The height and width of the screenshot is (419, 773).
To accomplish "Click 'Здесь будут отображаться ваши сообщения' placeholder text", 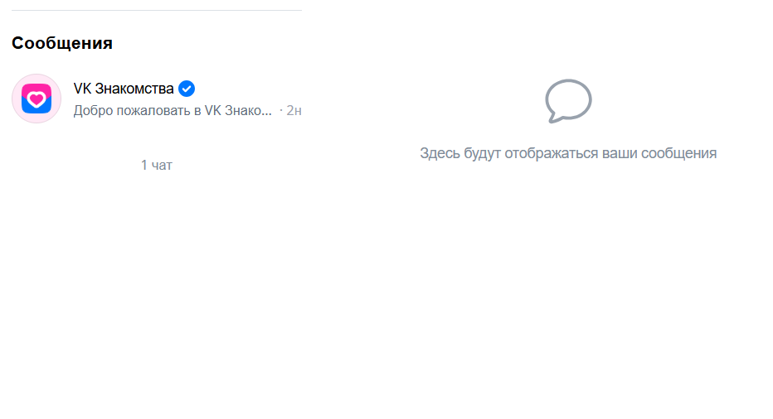I will click(x=568, y=153).
